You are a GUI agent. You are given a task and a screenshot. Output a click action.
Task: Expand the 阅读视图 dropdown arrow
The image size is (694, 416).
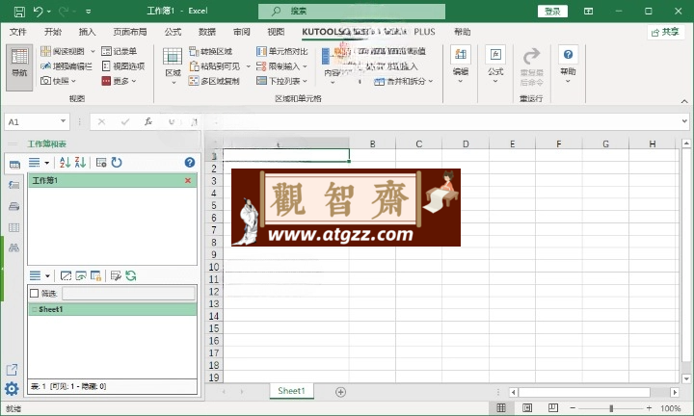pos(93,51)
